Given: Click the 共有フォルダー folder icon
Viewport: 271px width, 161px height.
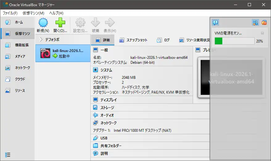Looking at the screenshot, I should pyautogui.click(x=95, y=146).
